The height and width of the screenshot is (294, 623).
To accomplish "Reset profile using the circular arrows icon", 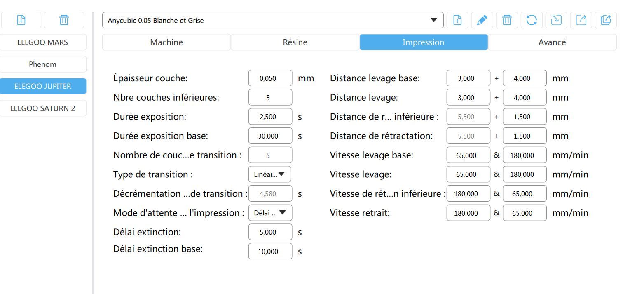I will (x=532, y=20).
